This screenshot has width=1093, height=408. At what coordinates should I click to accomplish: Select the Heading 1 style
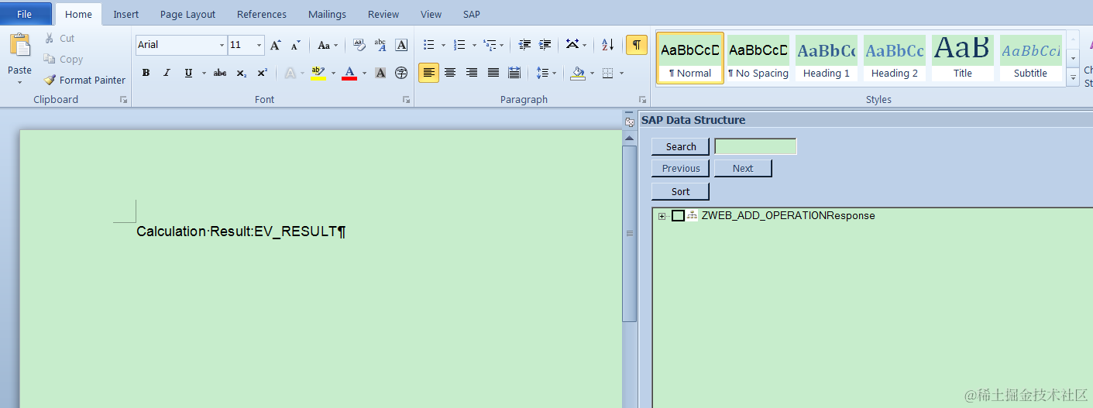pos(827,57)
